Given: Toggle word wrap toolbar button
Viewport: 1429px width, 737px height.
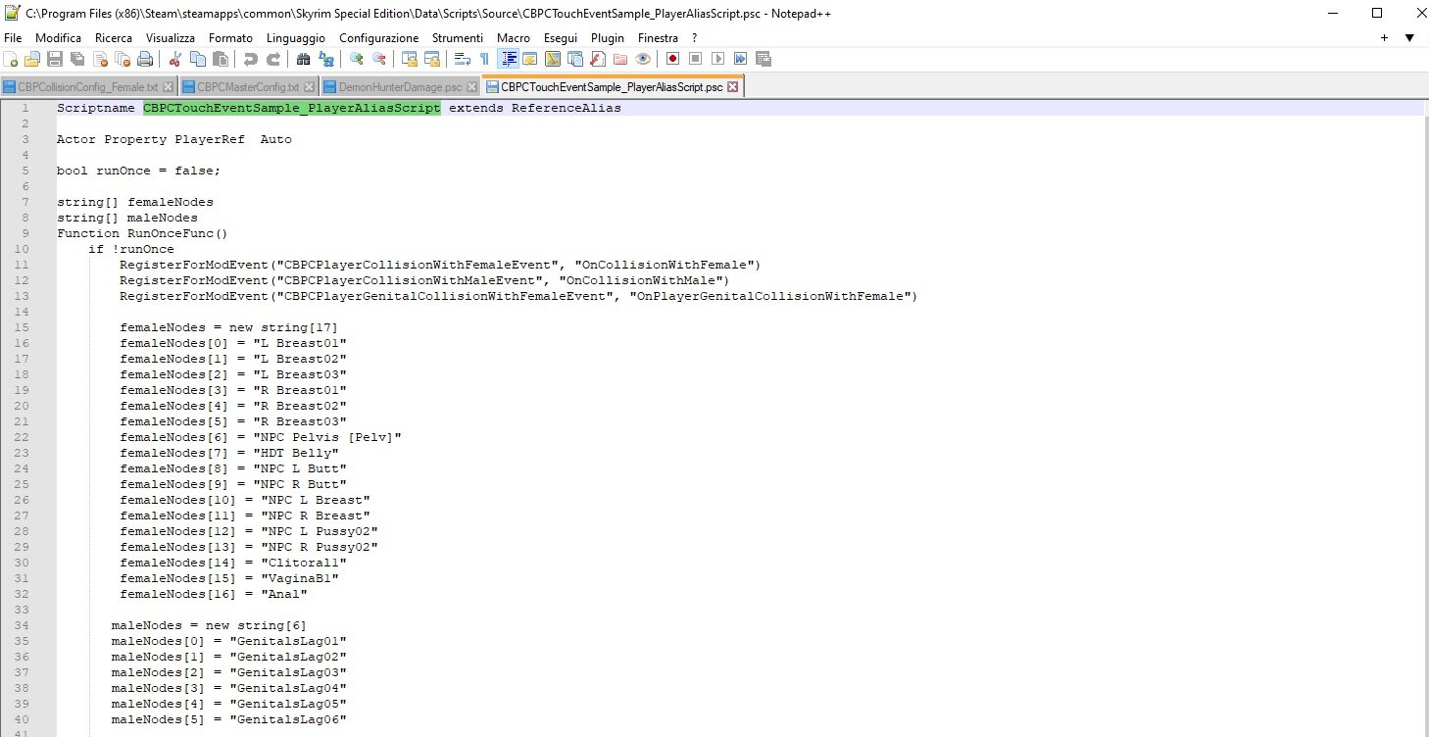Looking at the screenshot, I should (x=462, y=59).
